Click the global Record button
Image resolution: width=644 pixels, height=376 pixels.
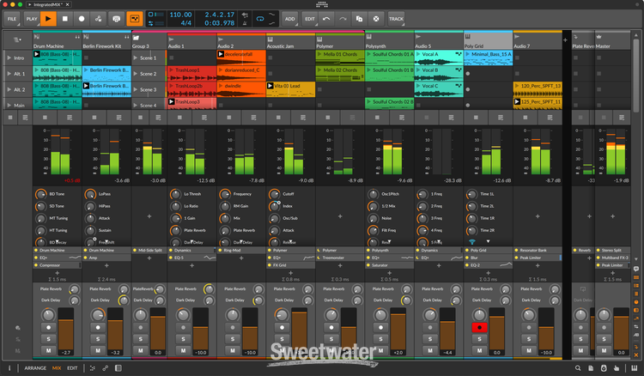pyautogui.click(x=82, y=18)
